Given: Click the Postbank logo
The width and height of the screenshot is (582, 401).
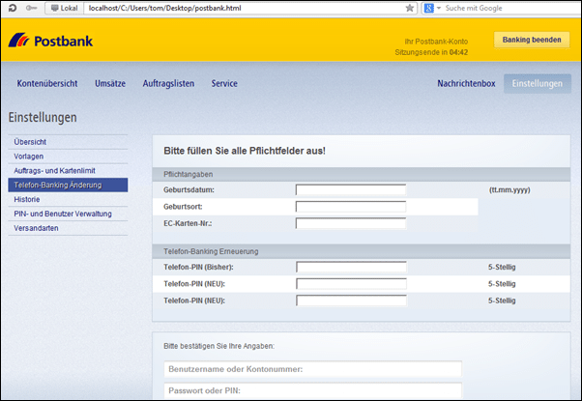Looking at the screenshot, I should (x=50, y=41).
